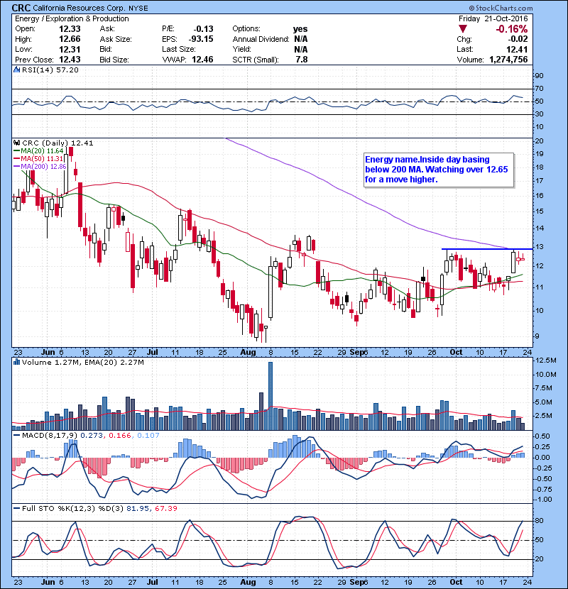Click the 7.5M label on volume axis

[544, 388]
